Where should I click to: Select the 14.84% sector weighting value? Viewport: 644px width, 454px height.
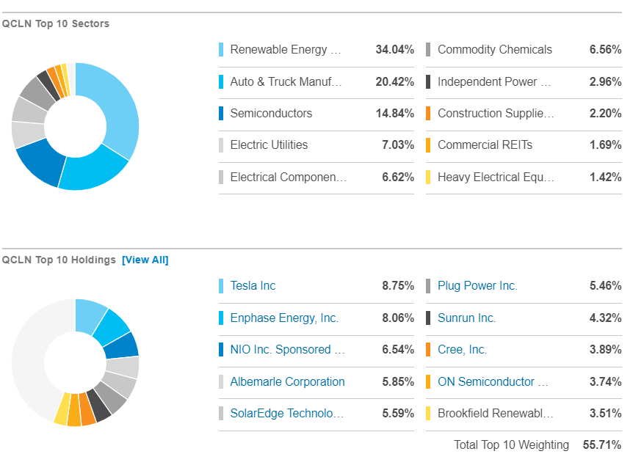coord(394,113)
